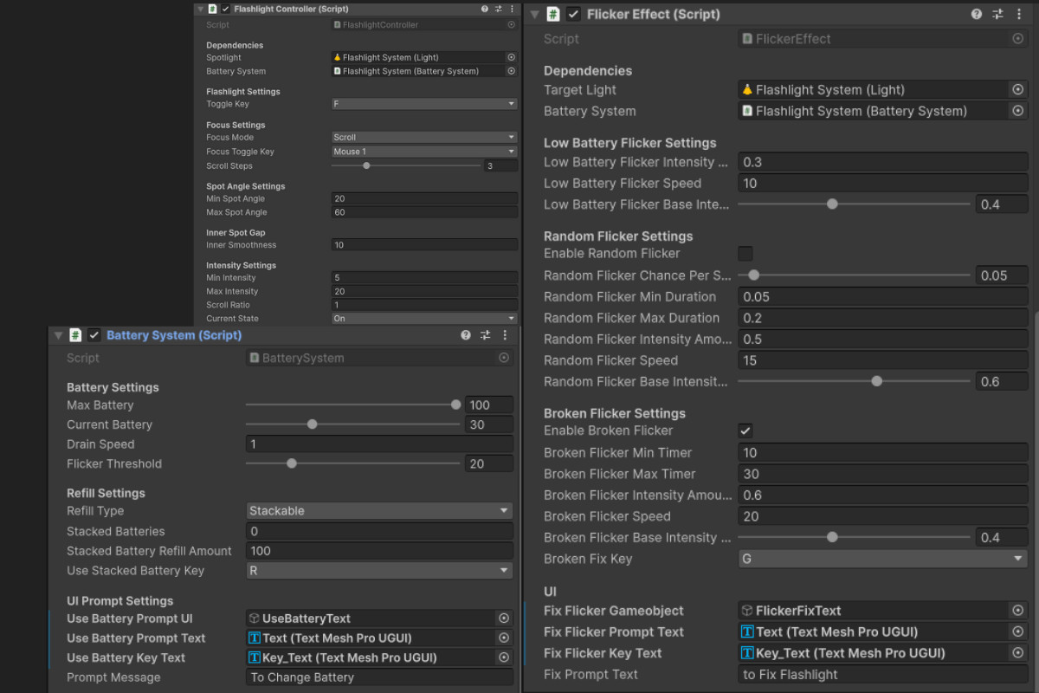The image size is (1039, 693).
Task: Click the Flashlight Controller script hash icon
Action: (212, 9)
